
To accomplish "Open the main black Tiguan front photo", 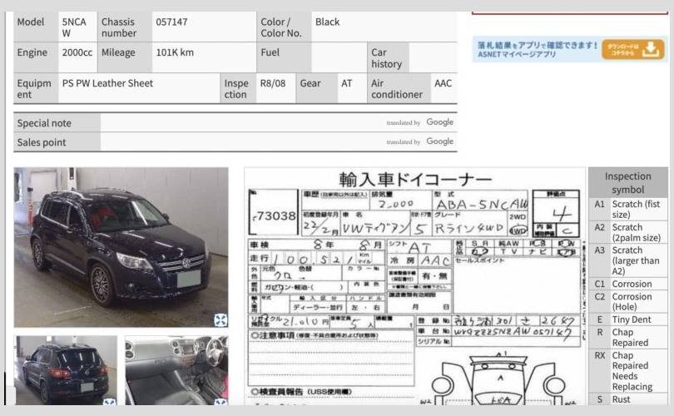I will [x=121, y=247].
